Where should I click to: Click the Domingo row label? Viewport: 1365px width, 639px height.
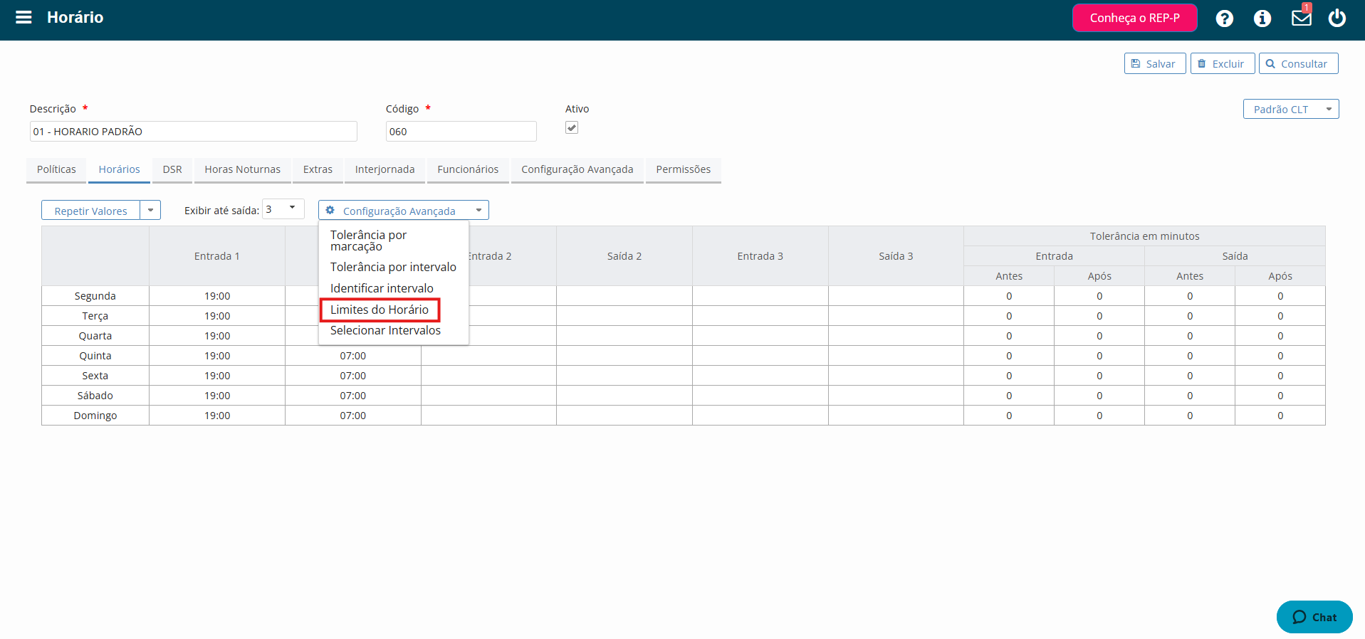point(95,416)
